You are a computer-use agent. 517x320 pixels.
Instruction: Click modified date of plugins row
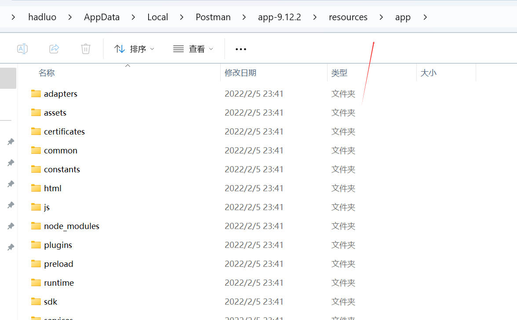tap(254, 245)
